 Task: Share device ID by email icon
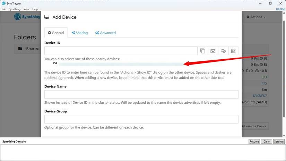pyautogui.click(x=213, y=51)
